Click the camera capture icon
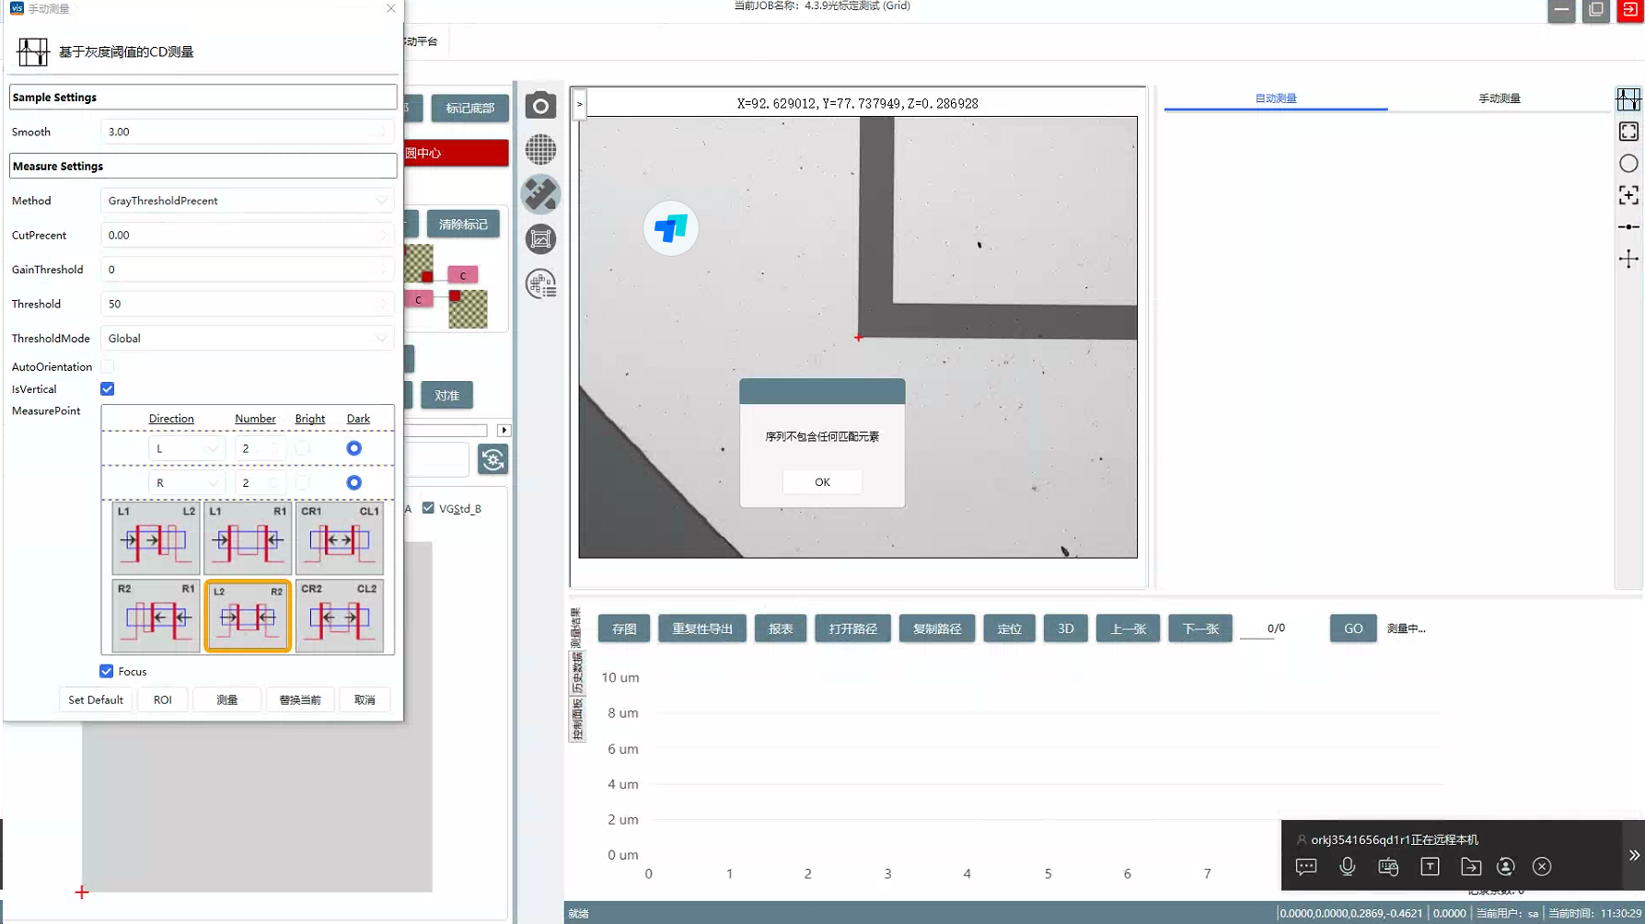This screenshot has height=924, width=1645. (x=540, y=106)
